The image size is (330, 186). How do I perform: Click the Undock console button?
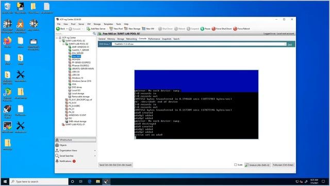click(x=257, y=165)
